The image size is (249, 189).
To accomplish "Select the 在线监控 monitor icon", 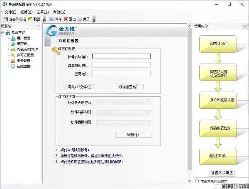I will (x=13, y=66).
